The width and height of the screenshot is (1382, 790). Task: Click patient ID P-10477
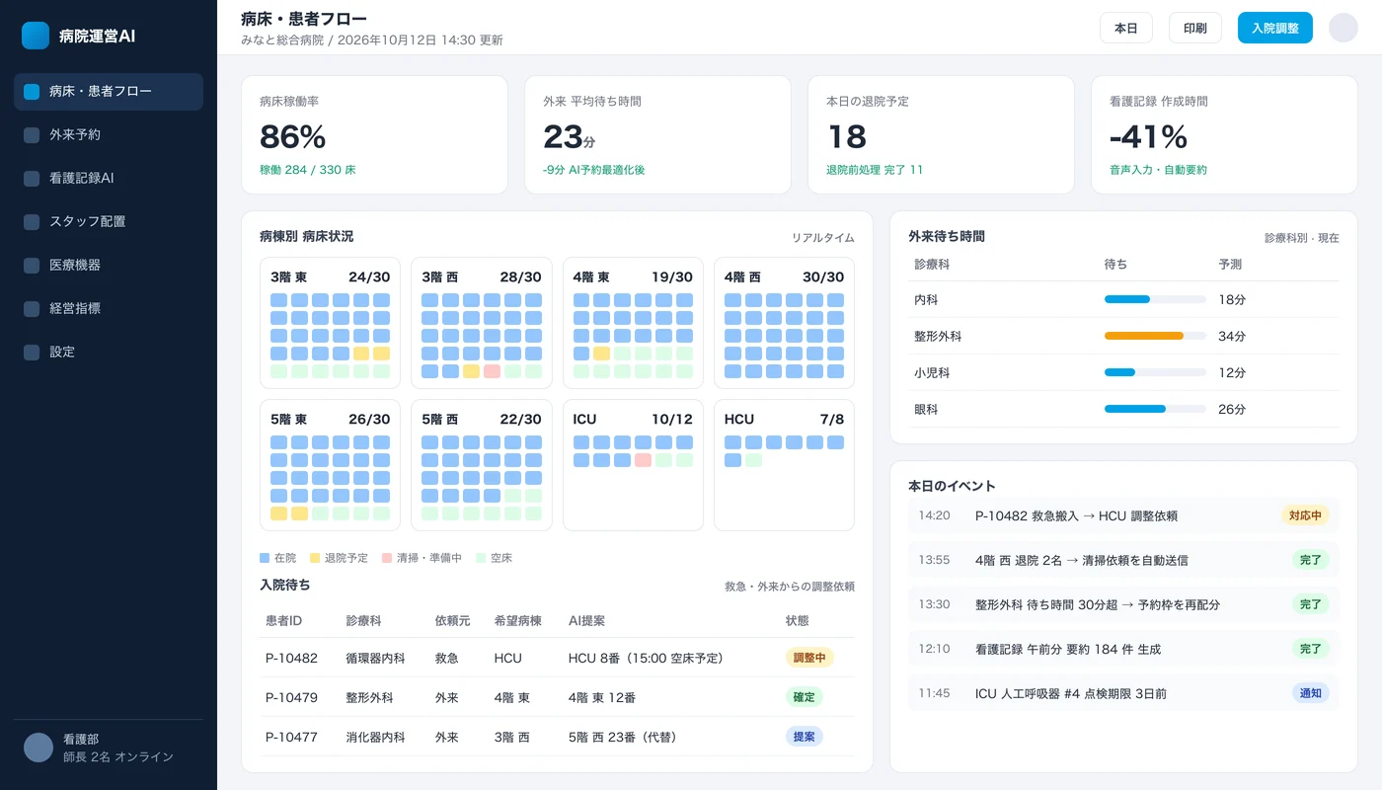click(x=291, y=737)
